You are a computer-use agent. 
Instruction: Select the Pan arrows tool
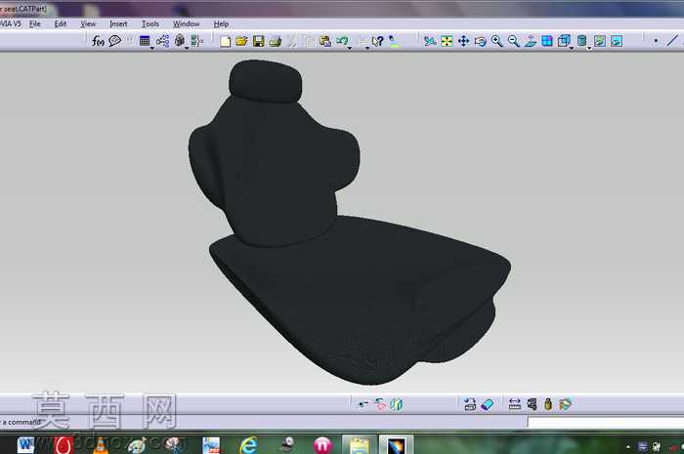[463, 41]
